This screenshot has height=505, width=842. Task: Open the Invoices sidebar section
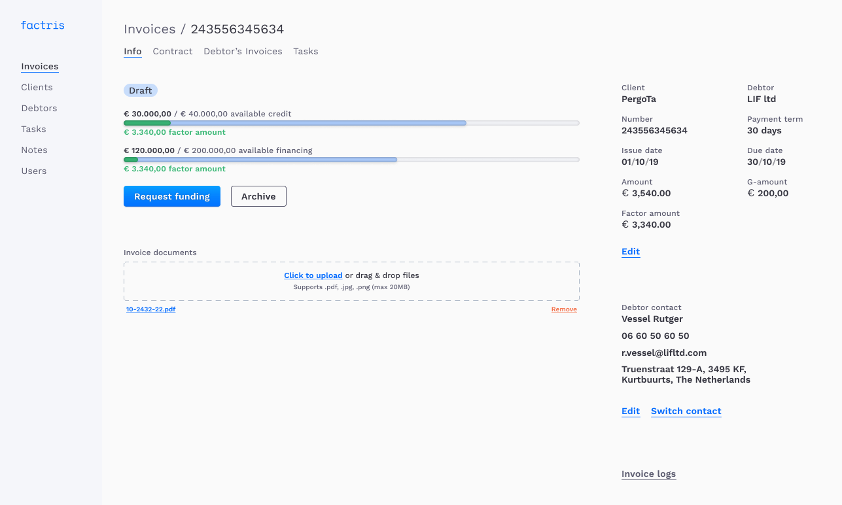39,66
